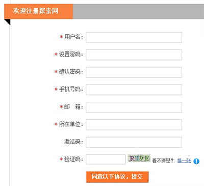Click the blue info icon beside 换一张
Screen dimensions: 204x186
pyautogui.click(x=196, y=161)
